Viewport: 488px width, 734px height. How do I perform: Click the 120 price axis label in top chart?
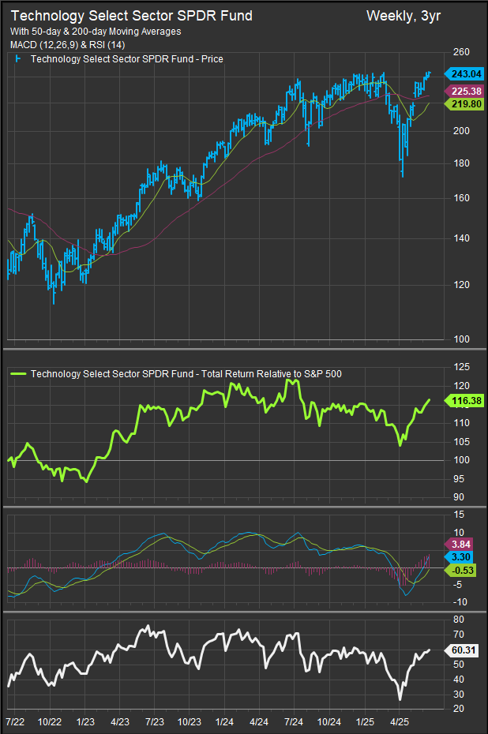coord(461,285)
